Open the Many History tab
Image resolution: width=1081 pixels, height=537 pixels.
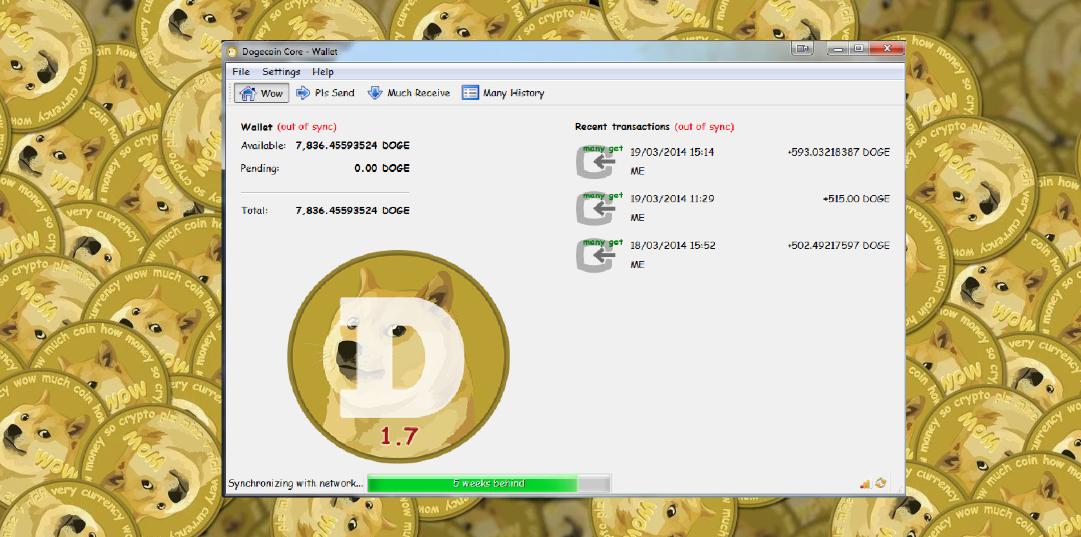coord(503,93)
